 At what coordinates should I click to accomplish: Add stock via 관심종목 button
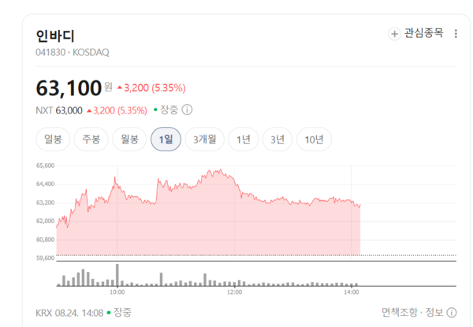click(x=415, y=33)
